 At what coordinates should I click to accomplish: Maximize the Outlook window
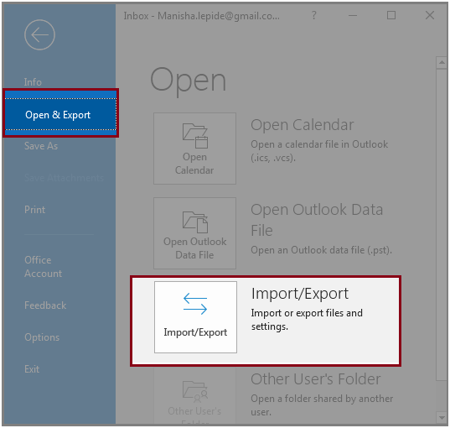click(x=391, y=15)
